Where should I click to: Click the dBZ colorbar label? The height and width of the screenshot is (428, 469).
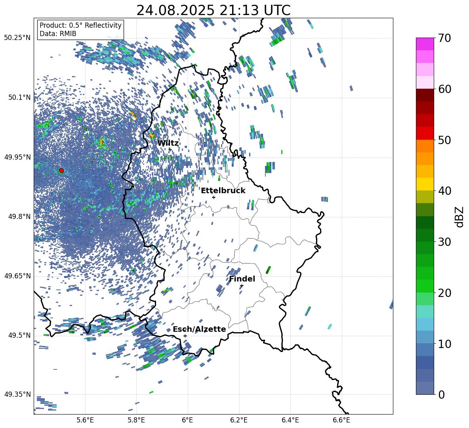(460, 217)
